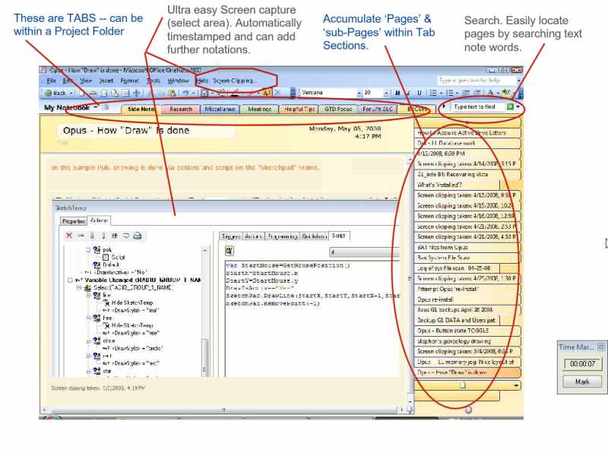The image size is (608, 456).
Task: Switch to the Research section tab
Action: pyautogui.click(x=181, y=109)
